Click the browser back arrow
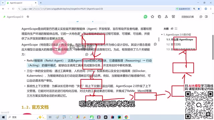214x120 pixels. pos(3,9)
